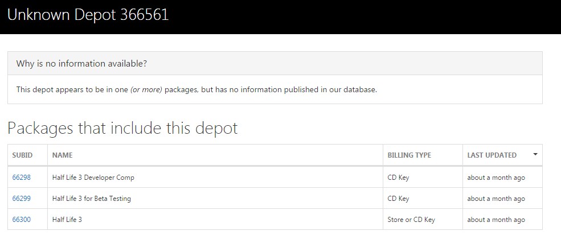Click the Unknown Depot 366561 page title
The image size is (561, 243).
coord(88,15)
